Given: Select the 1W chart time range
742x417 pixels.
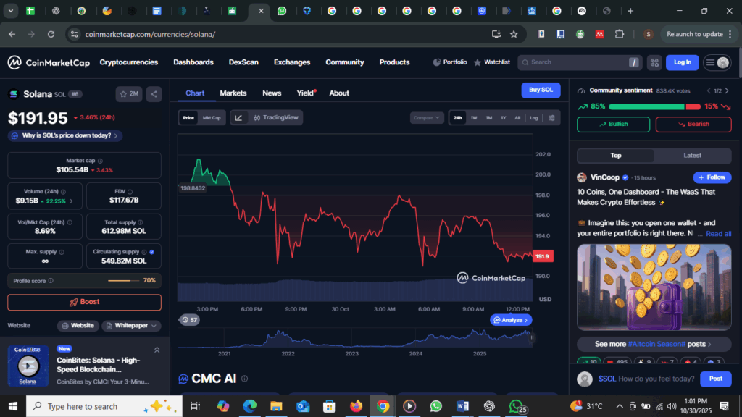Looking at the screenshot, I should (x=473, y=117).
